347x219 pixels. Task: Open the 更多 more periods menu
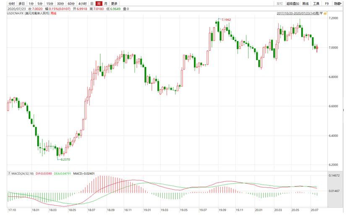[x=114, y=3]
